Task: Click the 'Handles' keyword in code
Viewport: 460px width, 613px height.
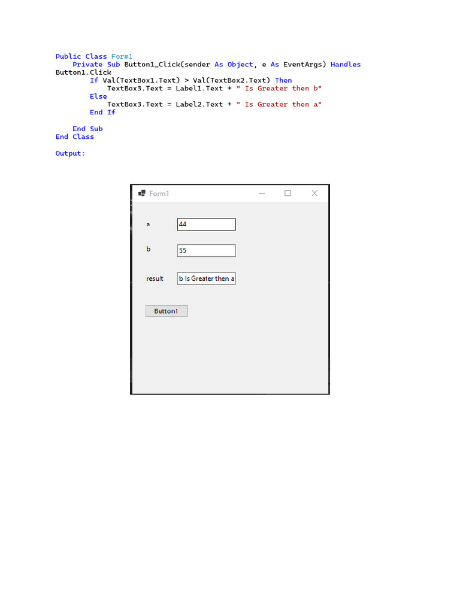Action: pyautogui.click(x=346, y=65)
